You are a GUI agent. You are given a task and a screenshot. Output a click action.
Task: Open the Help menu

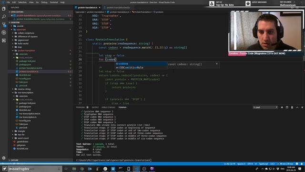pyautogui.click(x=62, y=2)
